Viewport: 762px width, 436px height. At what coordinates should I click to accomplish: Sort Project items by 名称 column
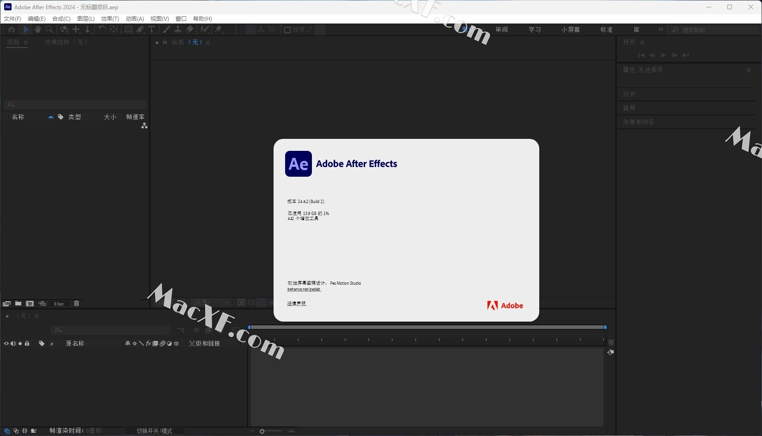click(18, 117)
